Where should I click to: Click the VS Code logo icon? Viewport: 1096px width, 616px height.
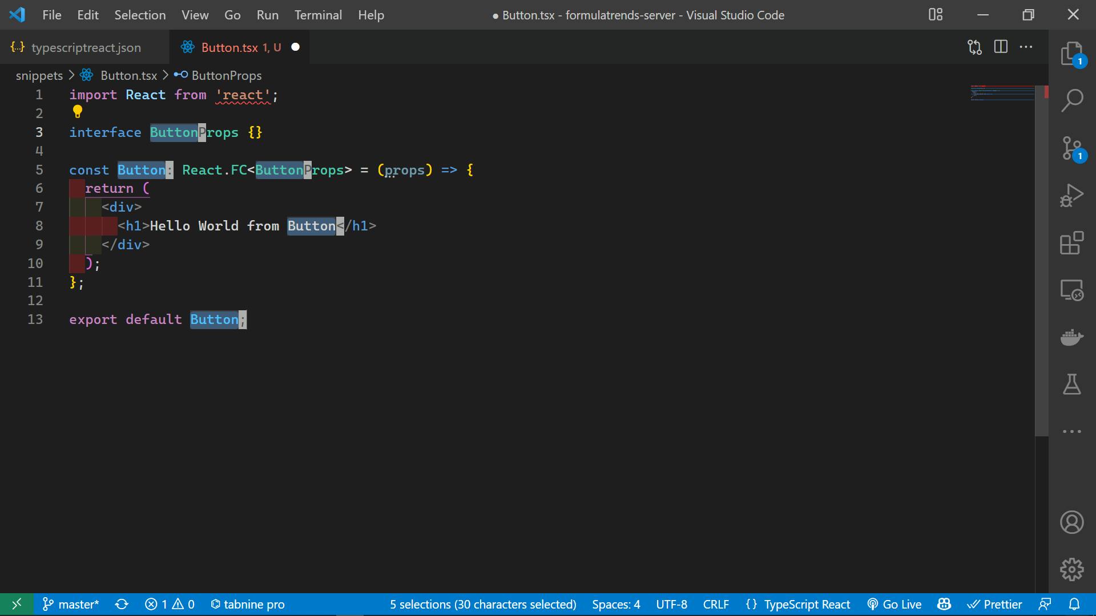pos(17,15)
